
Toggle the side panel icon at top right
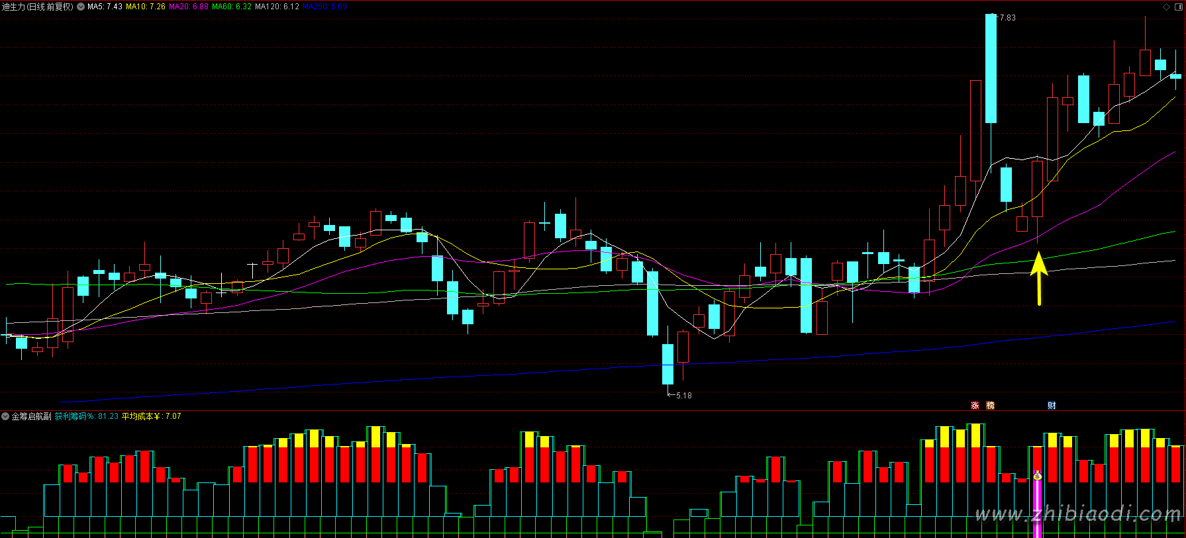click(x=1178, y=7)
